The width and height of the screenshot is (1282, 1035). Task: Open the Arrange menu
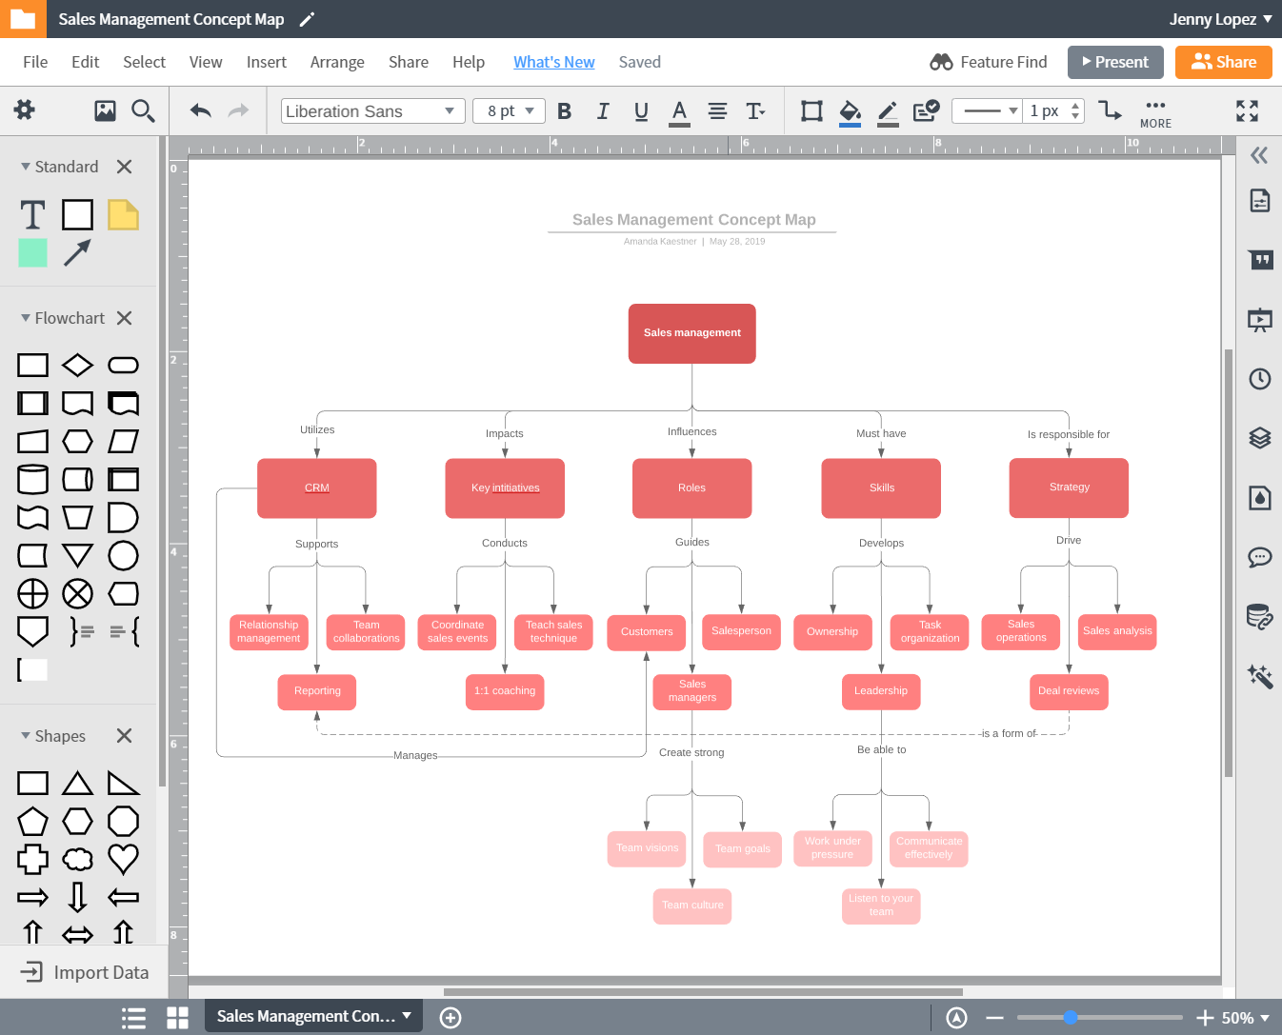[337, 62]
